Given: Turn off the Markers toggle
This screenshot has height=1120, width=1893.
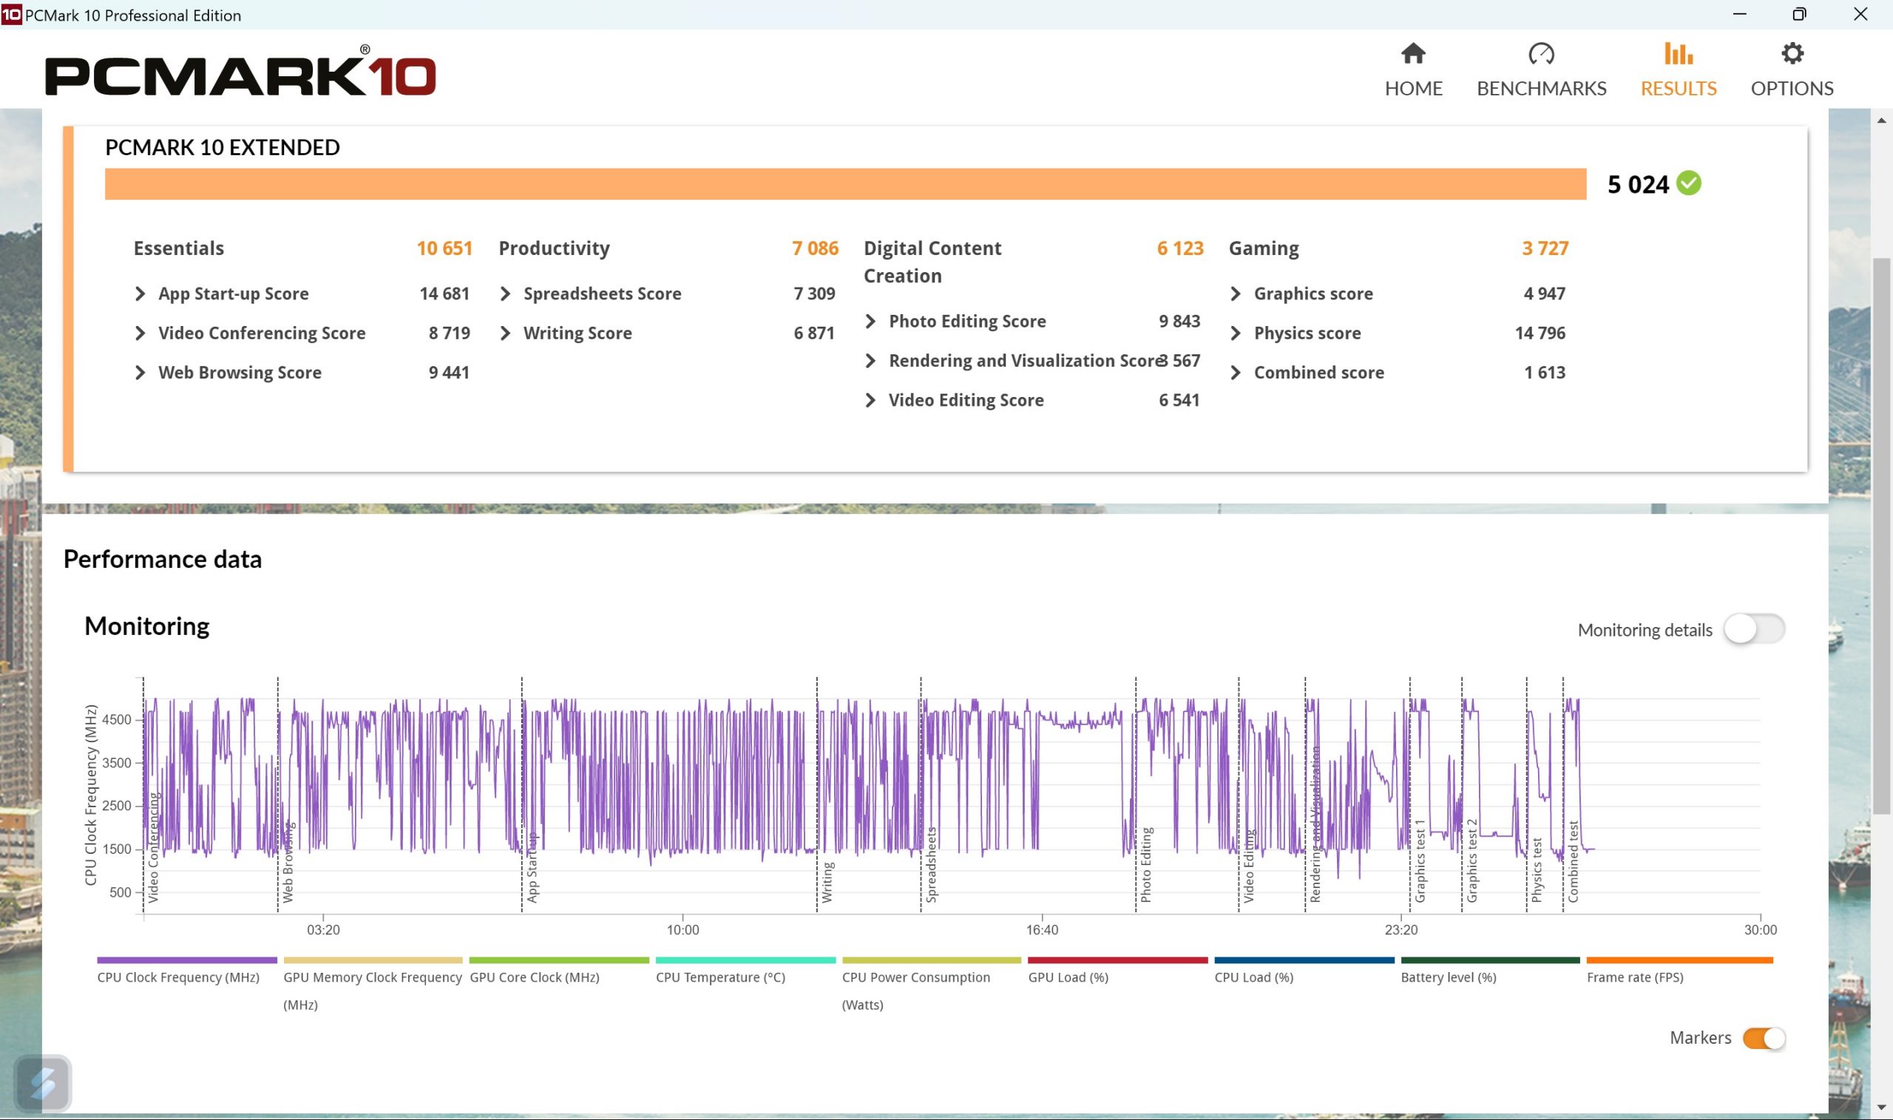Looking at the screenshot, I should (x=1763, y=1039).
